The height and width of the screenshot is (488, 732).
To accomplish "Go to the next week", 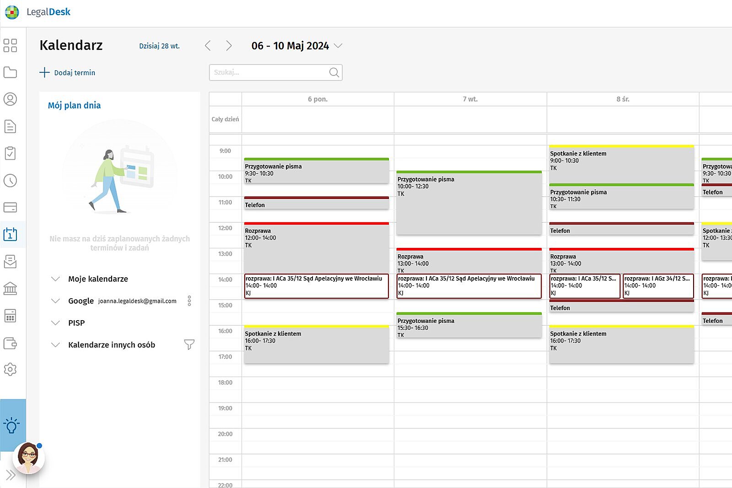I will [x=229, y=46].
